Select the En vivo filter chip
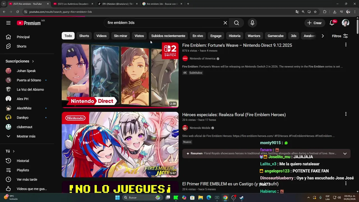The image size is (359, 202). tap(198, 36)
